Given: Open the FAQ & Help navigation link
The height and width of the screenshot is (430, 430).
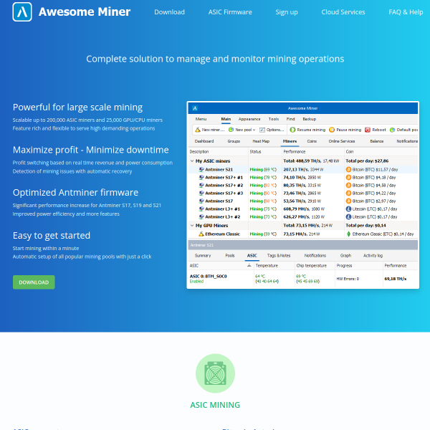Looking at the screenshot, I should [x=406, y=12].
